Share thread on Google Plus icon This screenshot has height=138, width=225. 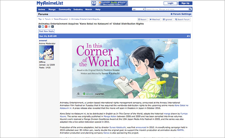click(x=46, y=26)
